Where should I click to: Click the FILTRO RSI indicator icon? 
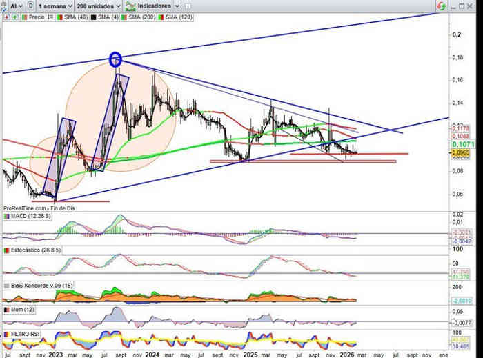pyautogui.click(x=6, y=334)
